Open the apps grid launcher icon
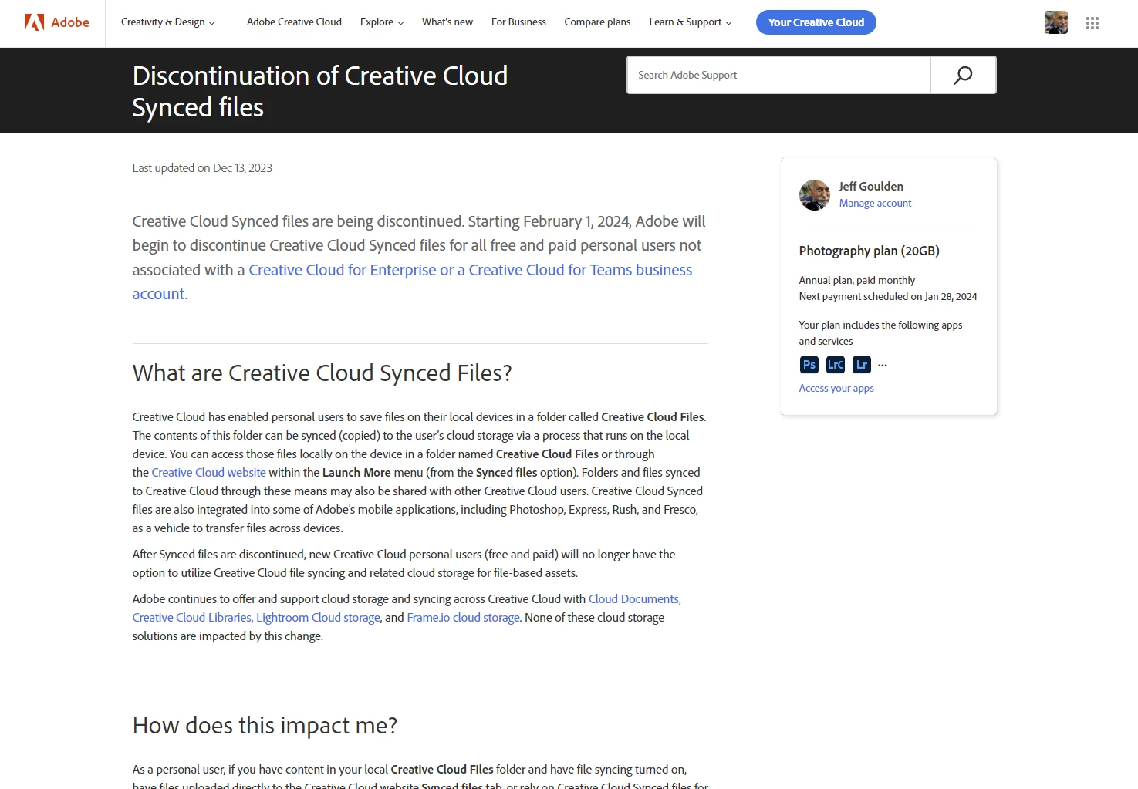This screenshot has height=789, width=1138. tap(1092, 23)
